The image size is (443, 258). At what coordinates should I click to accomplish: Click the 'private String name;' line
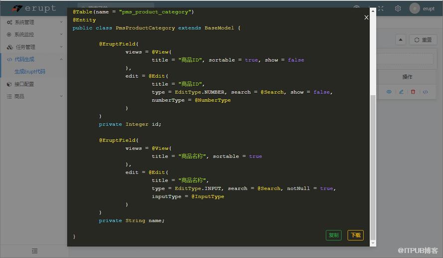[132, 221]
